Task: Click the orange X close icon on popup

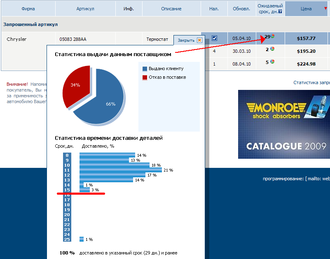Action: 199,40
